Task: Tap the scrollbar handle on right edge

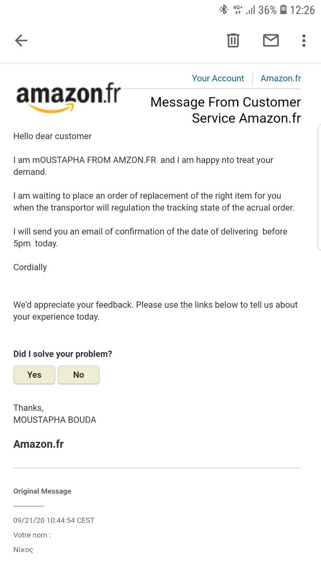Action: [x=319, y=187]
